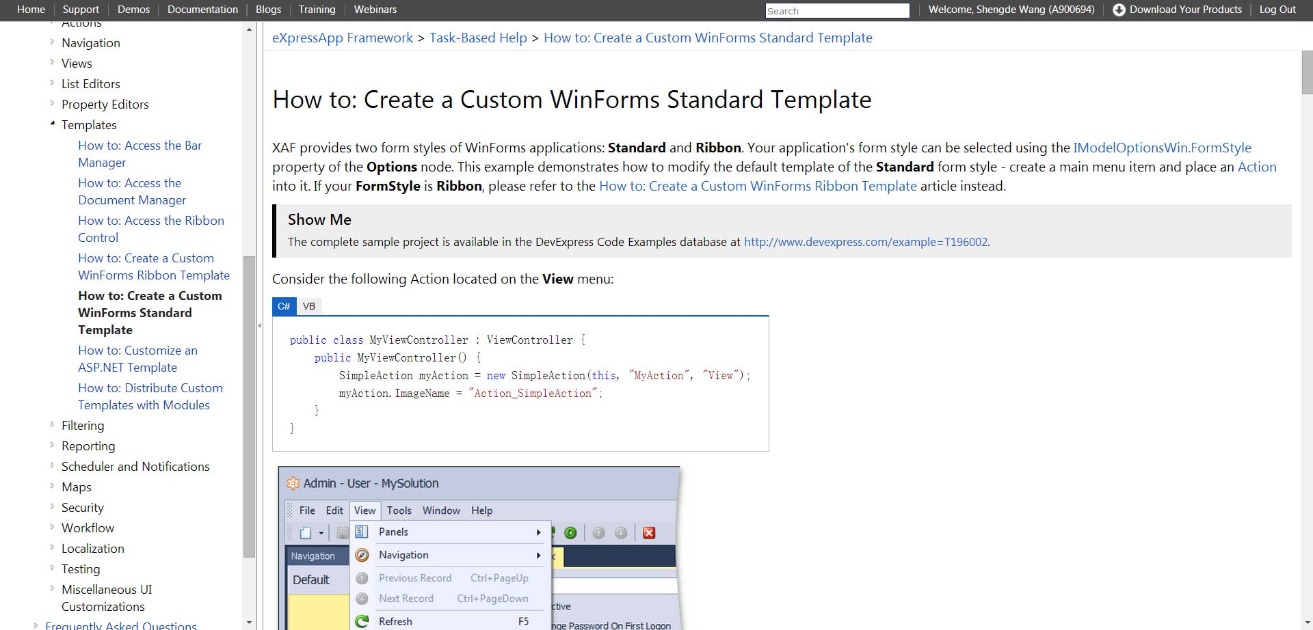Click the Panels icon in the View menu

[362, 532]
